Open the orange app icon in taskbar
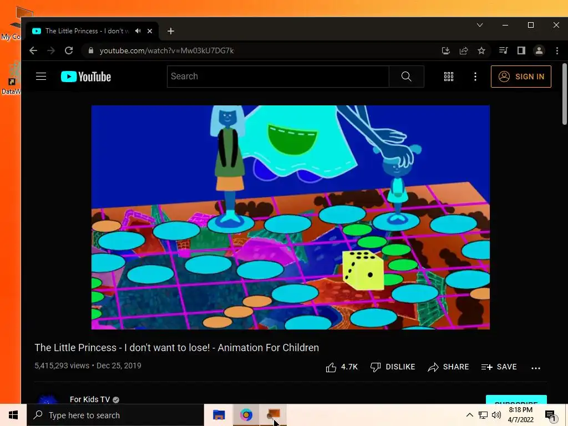 (x=273, y=414)
